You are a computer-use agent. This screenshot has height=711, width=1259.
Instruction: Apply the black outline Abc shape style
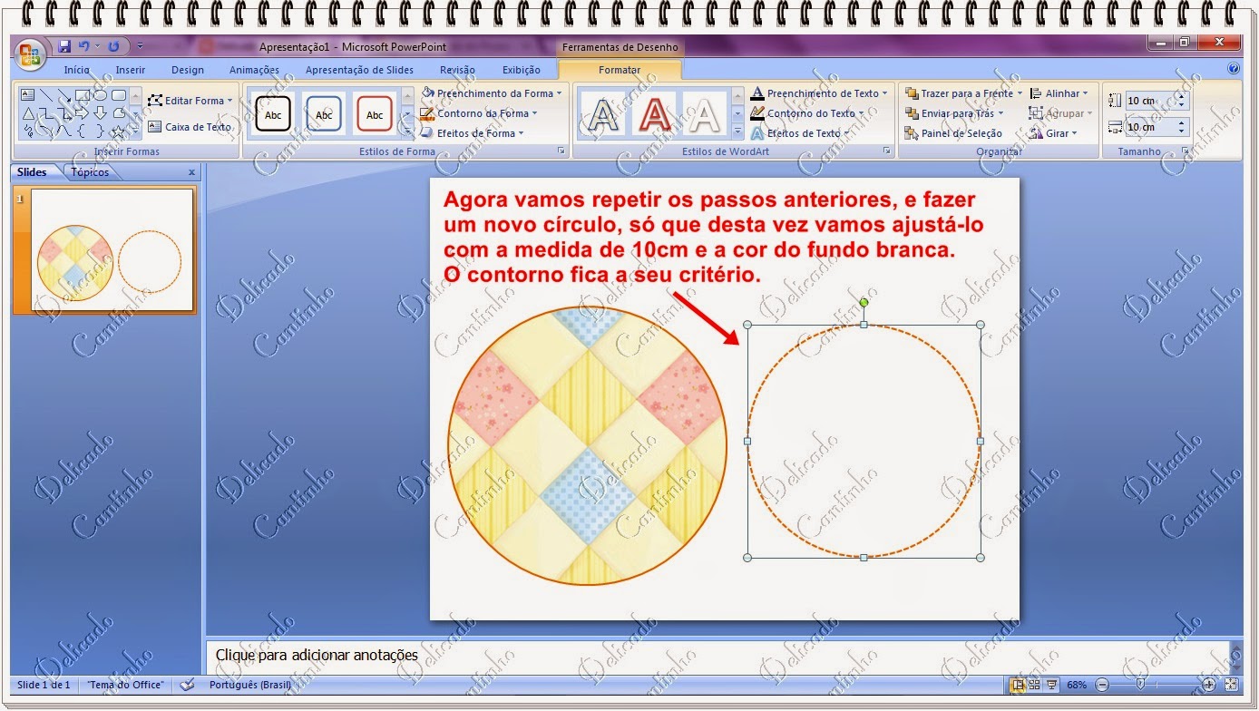pos(273,114)
